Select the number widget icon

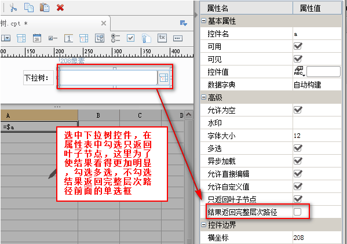68,38
